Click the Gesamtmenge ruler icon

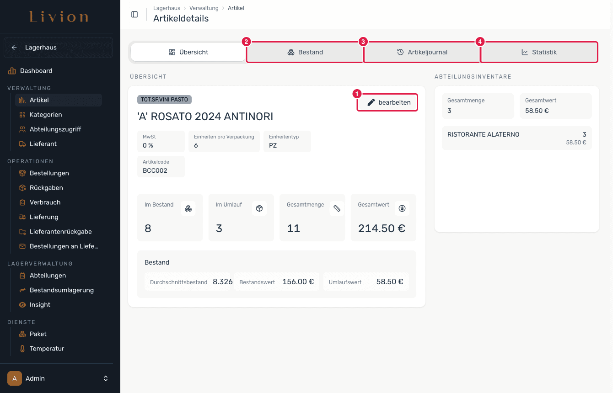click(x=337, y=208)
